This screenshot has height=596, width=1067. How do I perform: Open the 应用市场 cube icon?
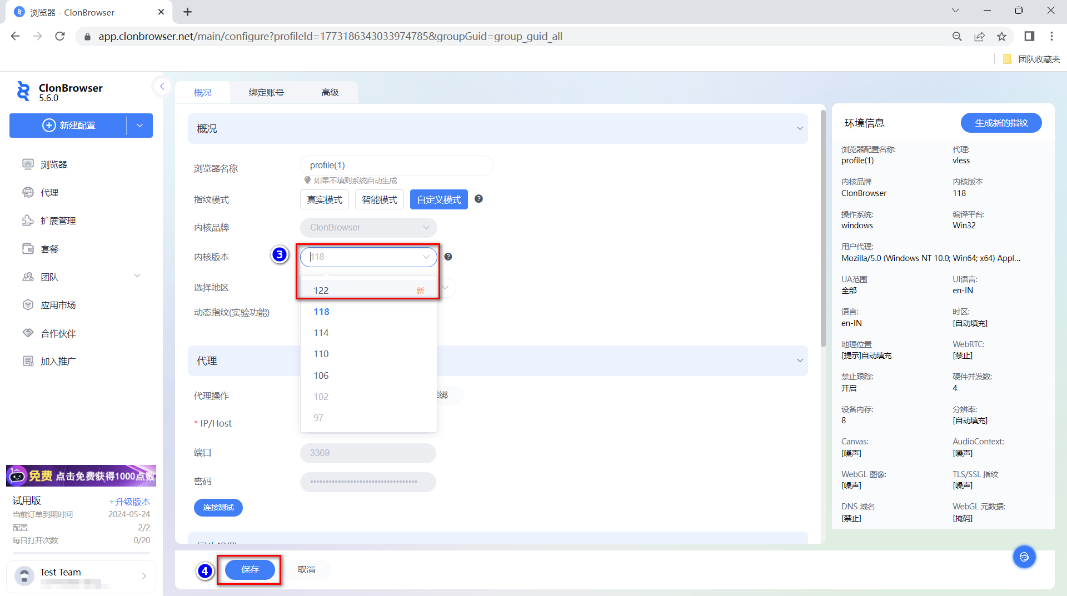point(28,305)
